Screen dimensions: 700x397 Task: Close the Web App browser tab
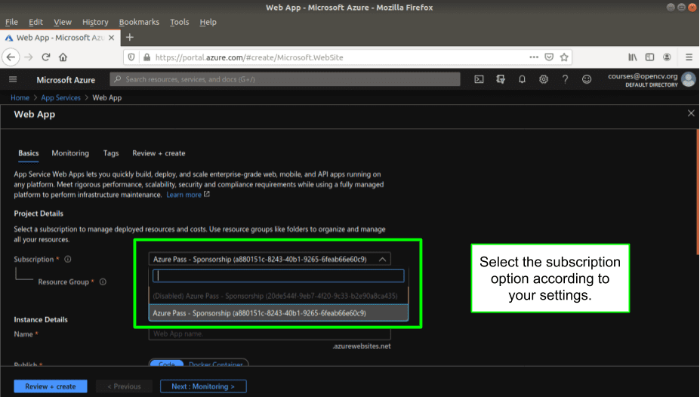point(112,38)
